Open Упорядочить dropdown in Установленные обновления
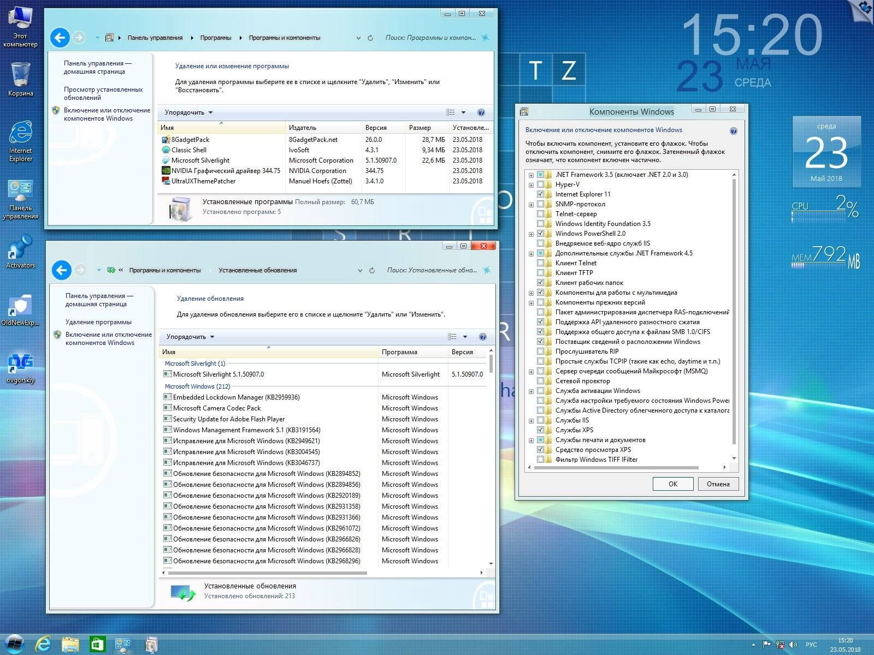 (190, 337)
